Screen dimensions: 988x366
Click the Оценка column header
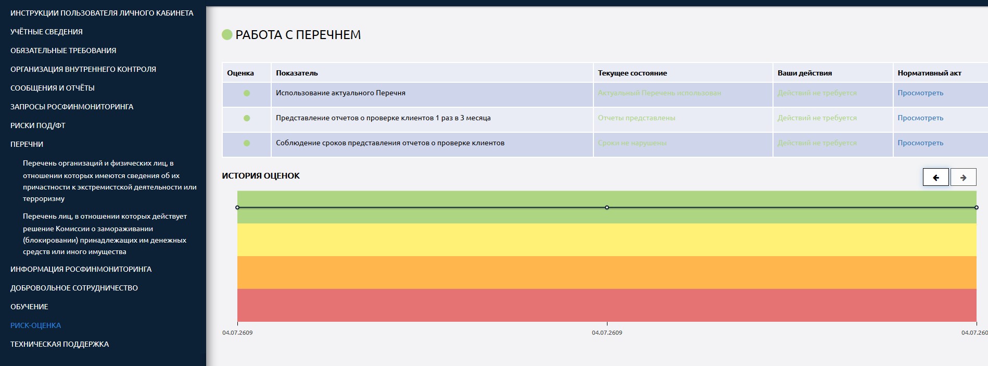(240, 73)
